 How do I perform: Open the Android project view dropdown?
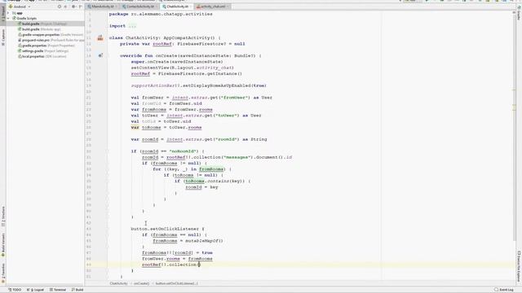coord(20,7)
